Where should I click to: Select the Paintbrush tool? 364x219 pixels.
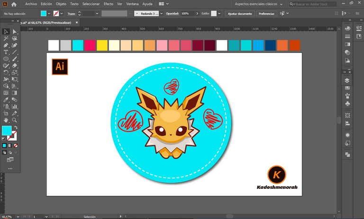(14, 59)
